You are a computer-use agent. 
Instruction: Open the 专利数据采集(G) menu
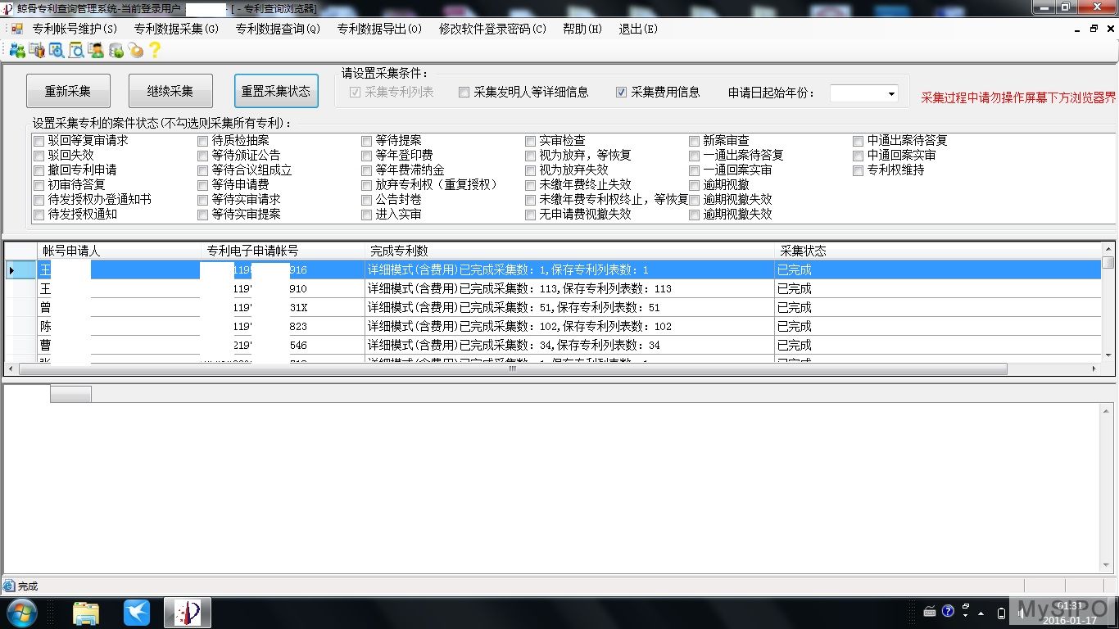click(x=176, y=29)
